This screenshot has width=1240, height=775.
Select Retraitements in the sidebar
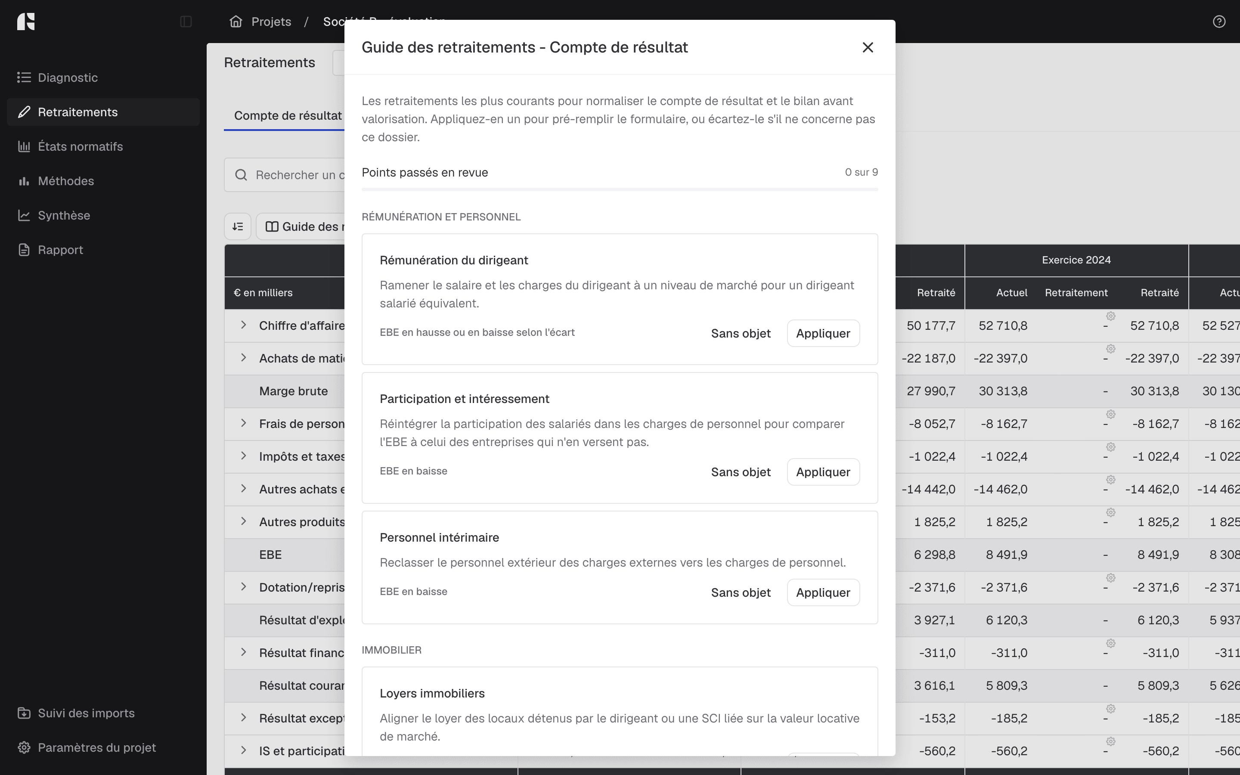point(103,112)
